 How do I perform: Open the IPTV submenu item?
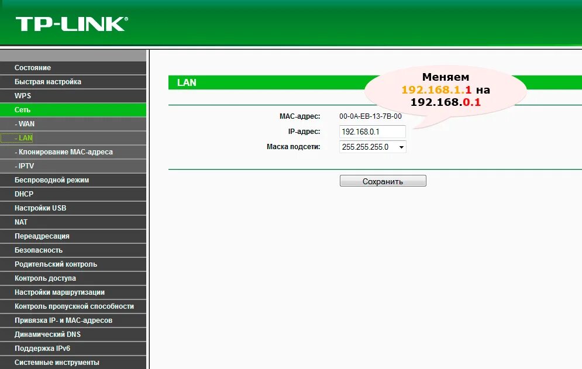click(73, 166)
